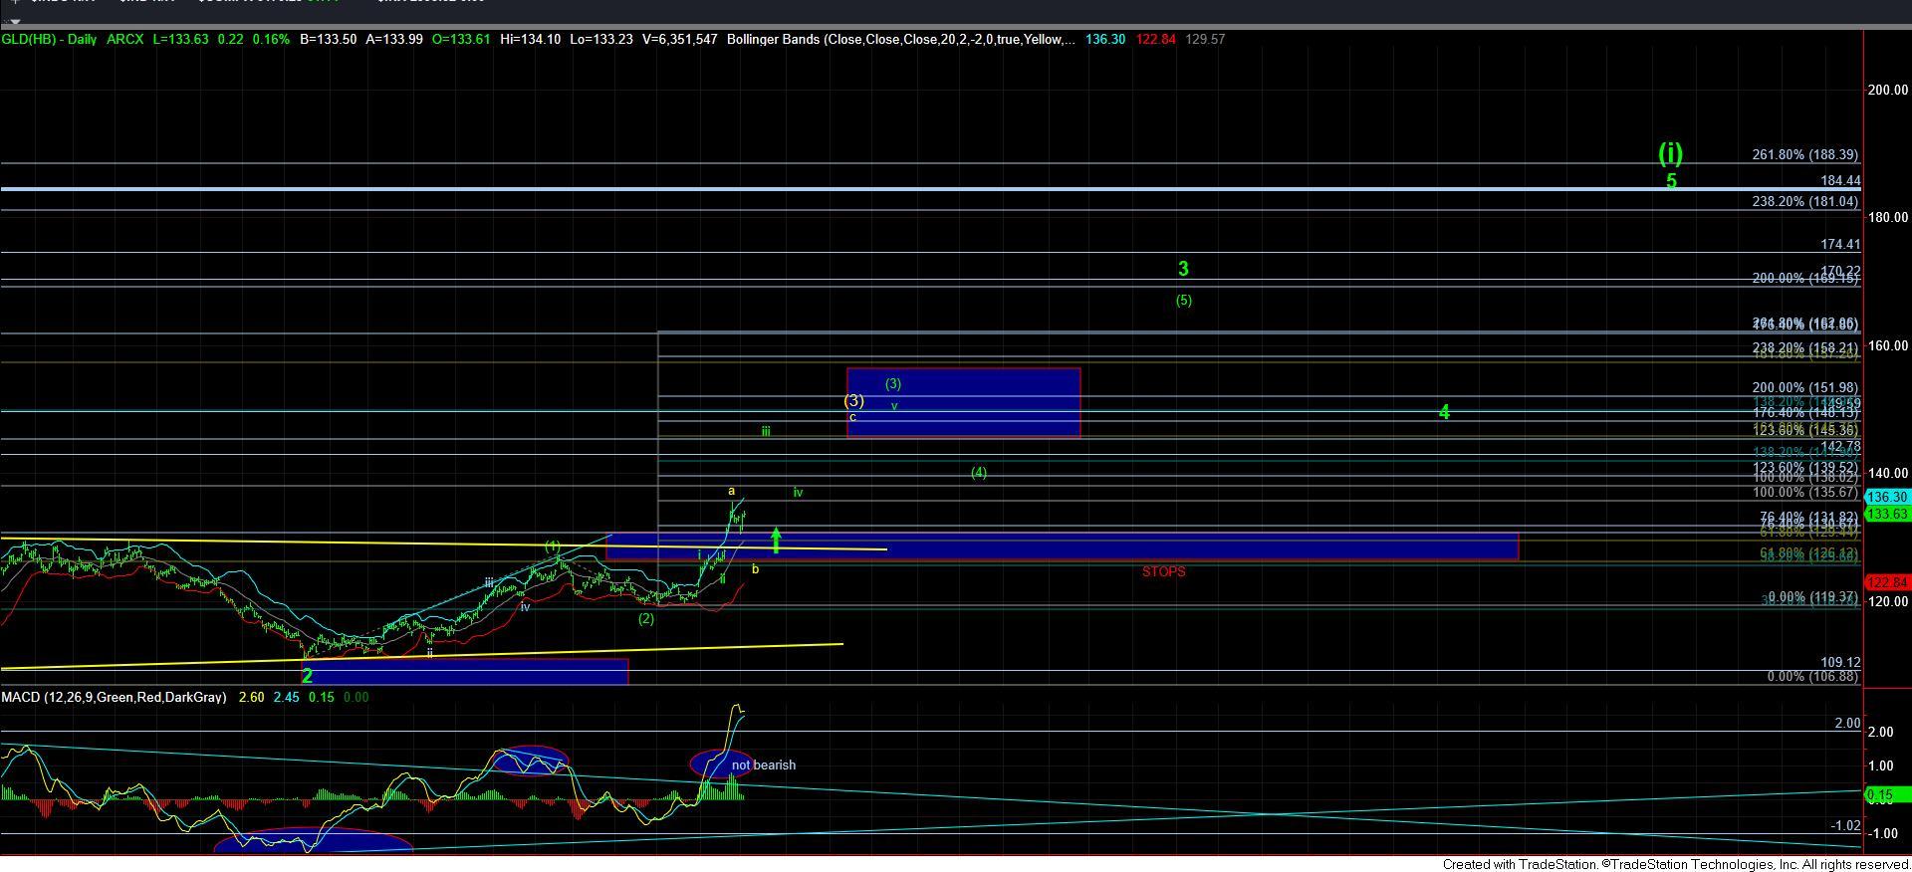Click the green (i) wave label
This screenshot has height=872, width=1912.
[x=1670, y=152]
